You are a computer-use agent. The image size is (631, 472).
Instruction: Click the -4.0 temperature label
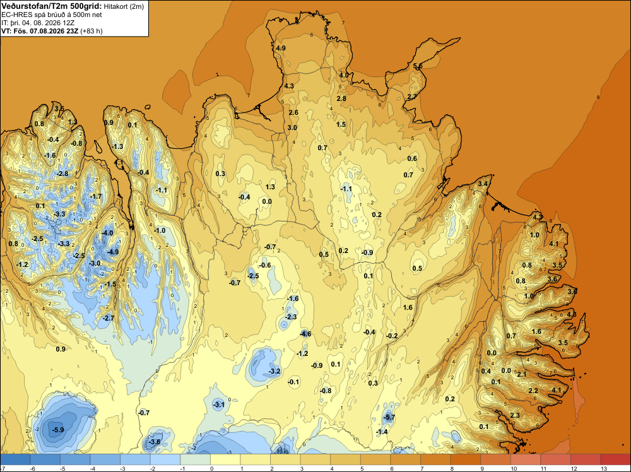(107, 233)
